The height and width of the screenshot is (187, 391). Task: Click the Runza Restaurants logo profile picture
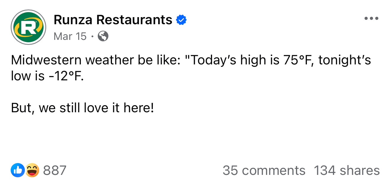pos(28,27)
